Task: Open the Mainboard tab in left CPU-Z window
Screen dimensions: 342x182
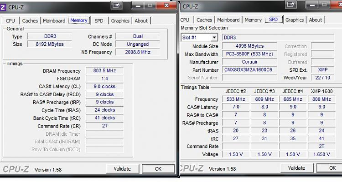Action: pyautogui.click(x=54, y=20)
